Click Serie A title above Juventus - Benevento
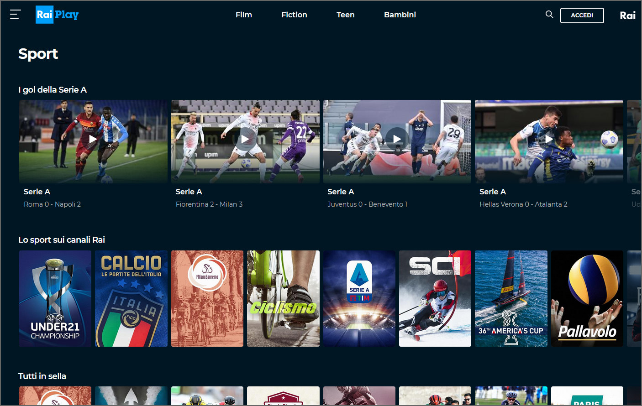The width and height of the screenshot is (642, 406). tap(341, 192)
